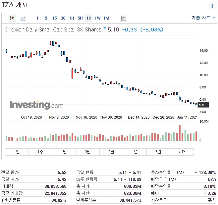218x205 pixels.
Task: Click the 자산등급 value 주식
Action: click(212, 200)
